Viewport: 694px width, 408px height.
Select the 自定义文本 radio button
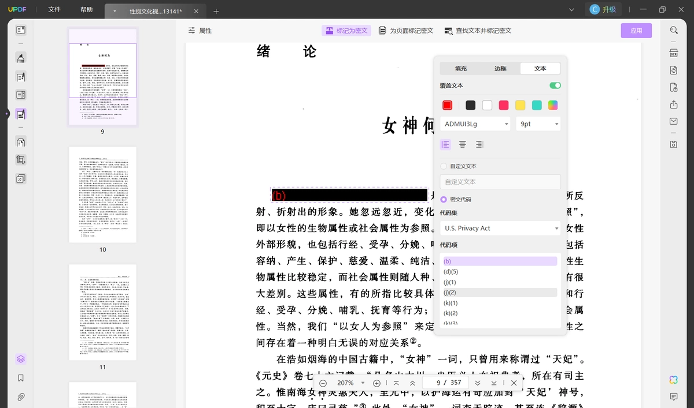(x=444, y=166)
